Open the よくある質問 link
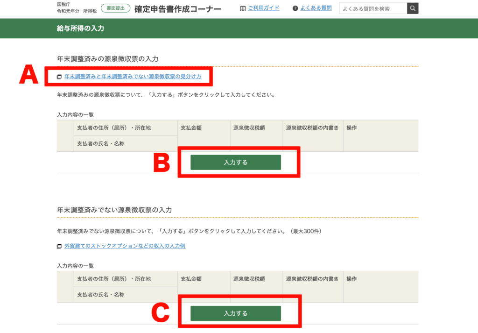 [316, 8]
